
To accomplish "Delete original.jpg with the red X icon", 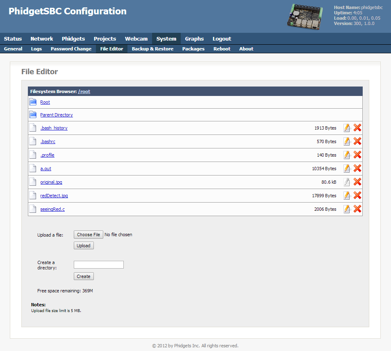I will tap(357, 182).
